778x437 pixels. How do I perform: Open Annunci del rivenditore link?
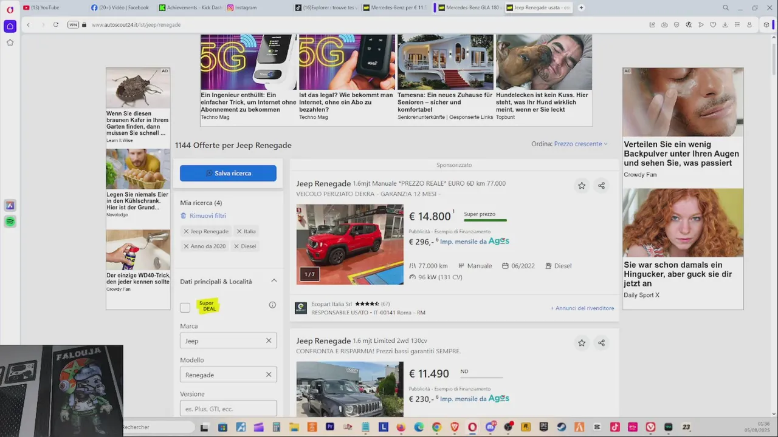582,308
